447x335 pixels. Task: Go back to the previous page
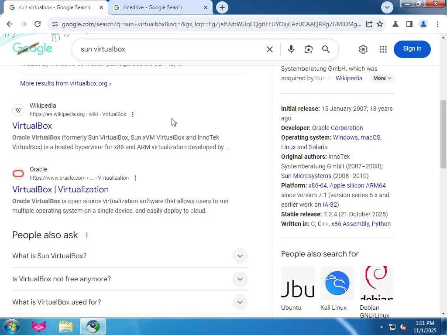10,24
